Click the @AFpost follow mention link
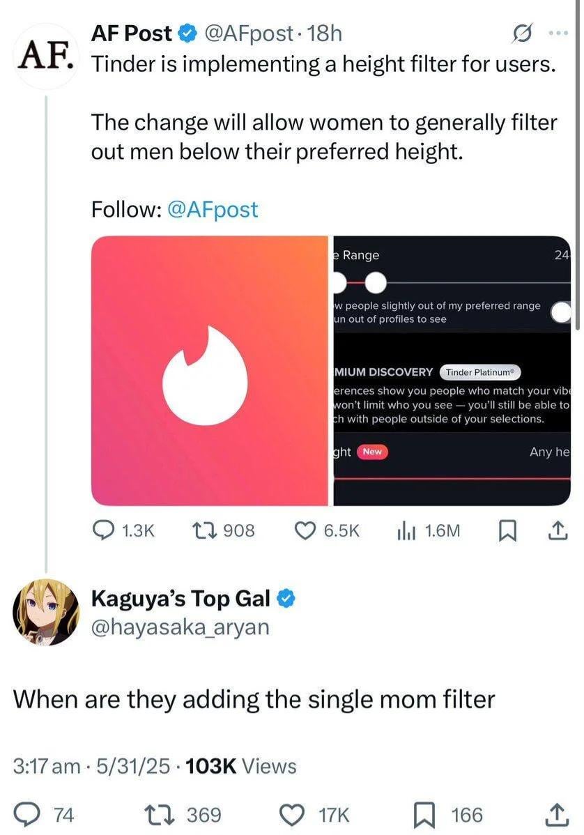The width and height of the screenshot is (584, 835). point(213,209)
